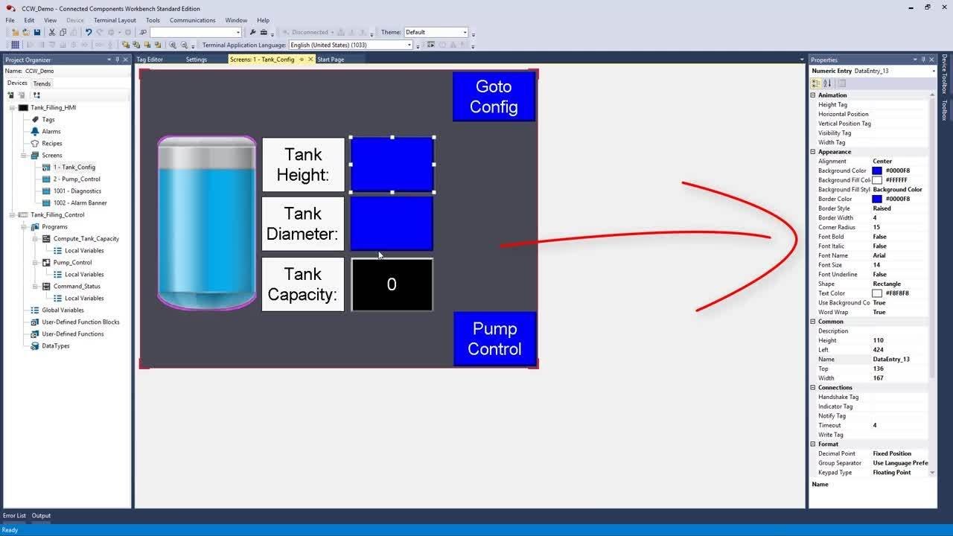The image size is (953, 536).
Task: Select the Tank Diameter blue entry box
Action: (x=392, y=223)
